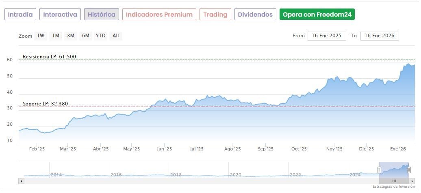421x193 pixels.
Task: Go to the Trading tab
Action: pyautogui.click(x=215, y=15)
